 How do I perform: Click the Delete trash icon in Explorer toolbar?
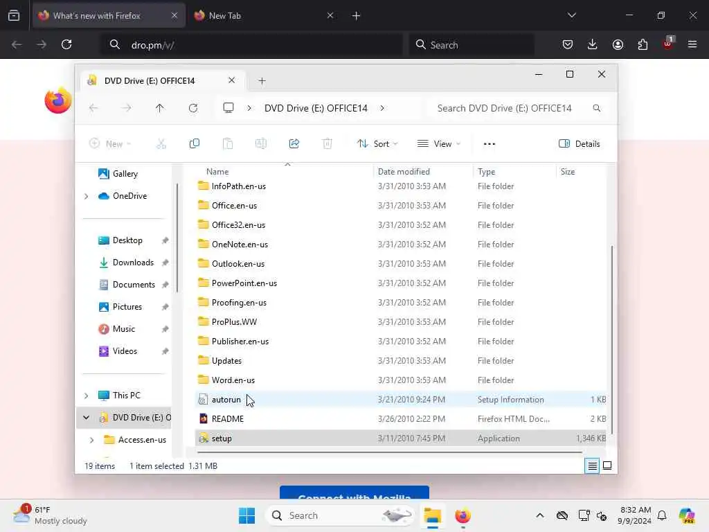tap(327, 144)
